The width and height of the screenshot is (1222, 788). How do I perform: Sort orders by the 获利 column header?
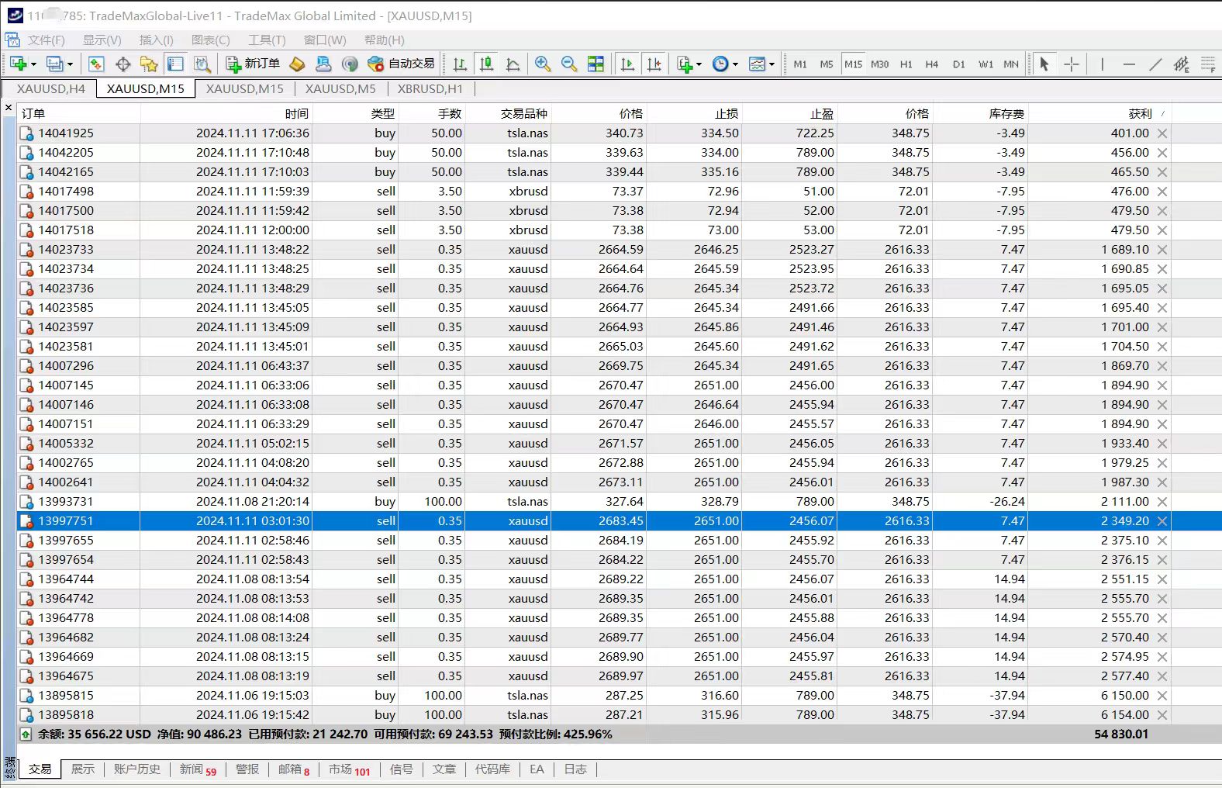coord(1139,113)
